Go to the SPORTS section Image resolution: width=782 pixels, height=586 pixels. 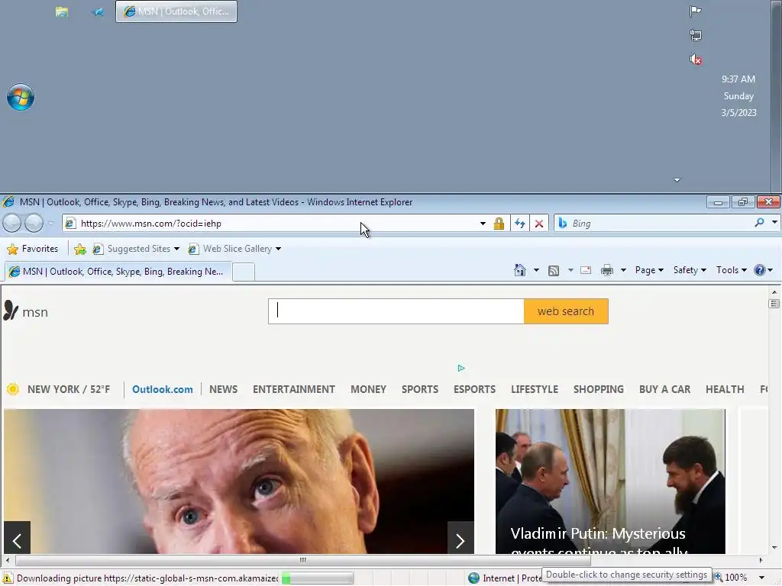(x=420, y=389)
